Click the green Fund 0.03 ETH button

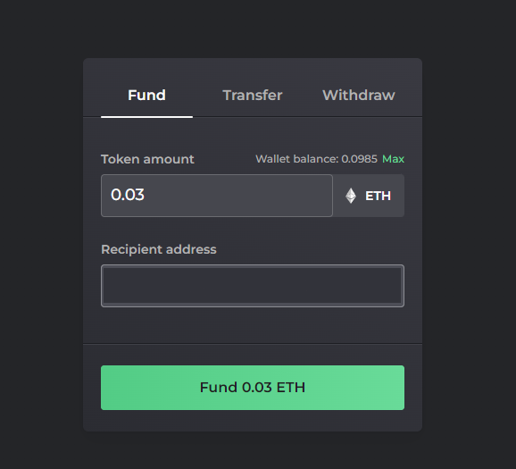pos(253,388)
